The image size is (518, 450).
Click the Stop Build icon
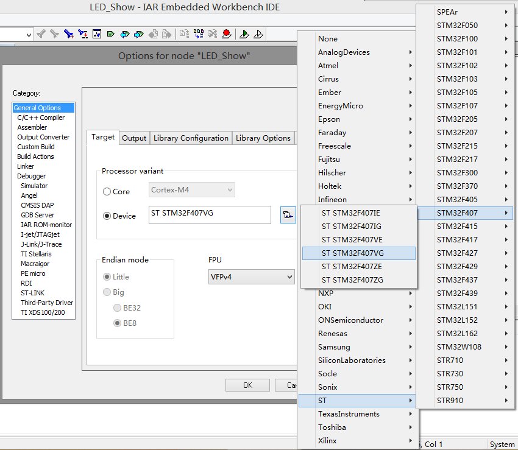(x=213, y=33)
